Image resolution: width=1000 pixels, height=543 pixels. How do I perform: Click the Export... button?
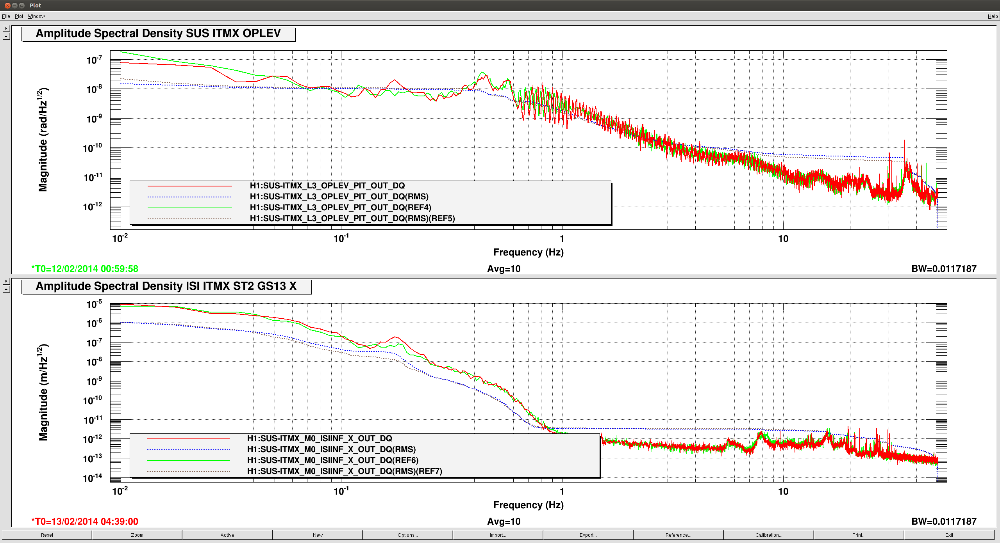(x=588, y=535)
